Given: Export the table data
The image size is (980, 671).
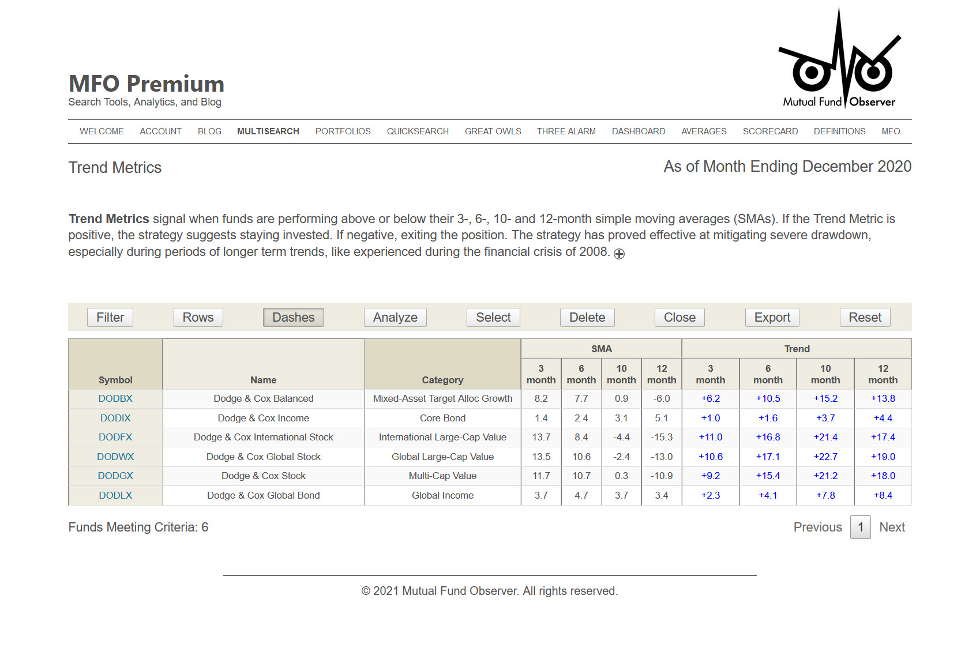Looking at the screenshot, I should point(772,318).
